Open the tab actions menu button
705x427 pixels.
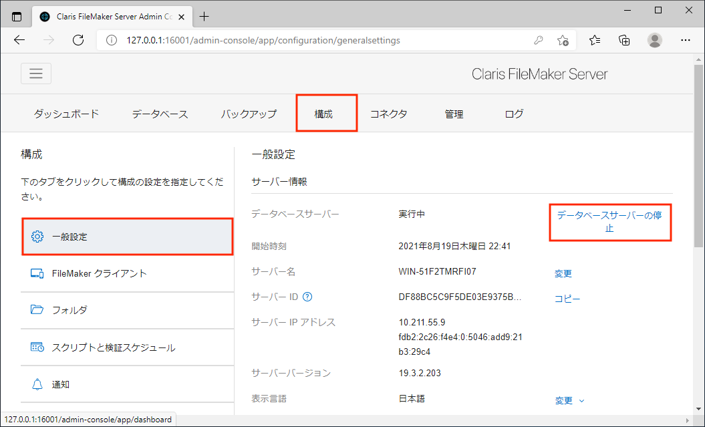click(17, 17)
